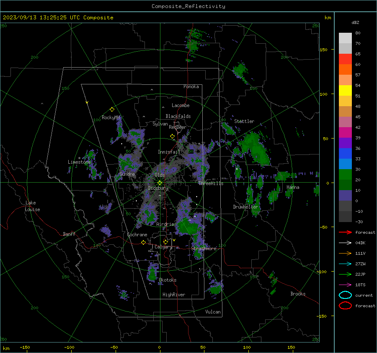Click the Airdrie map label
377x353 pixels.
click(165, 224)
